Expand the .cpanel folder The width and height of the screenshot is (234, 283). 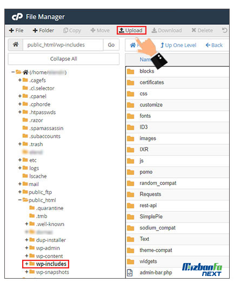[x=20, y=96]
